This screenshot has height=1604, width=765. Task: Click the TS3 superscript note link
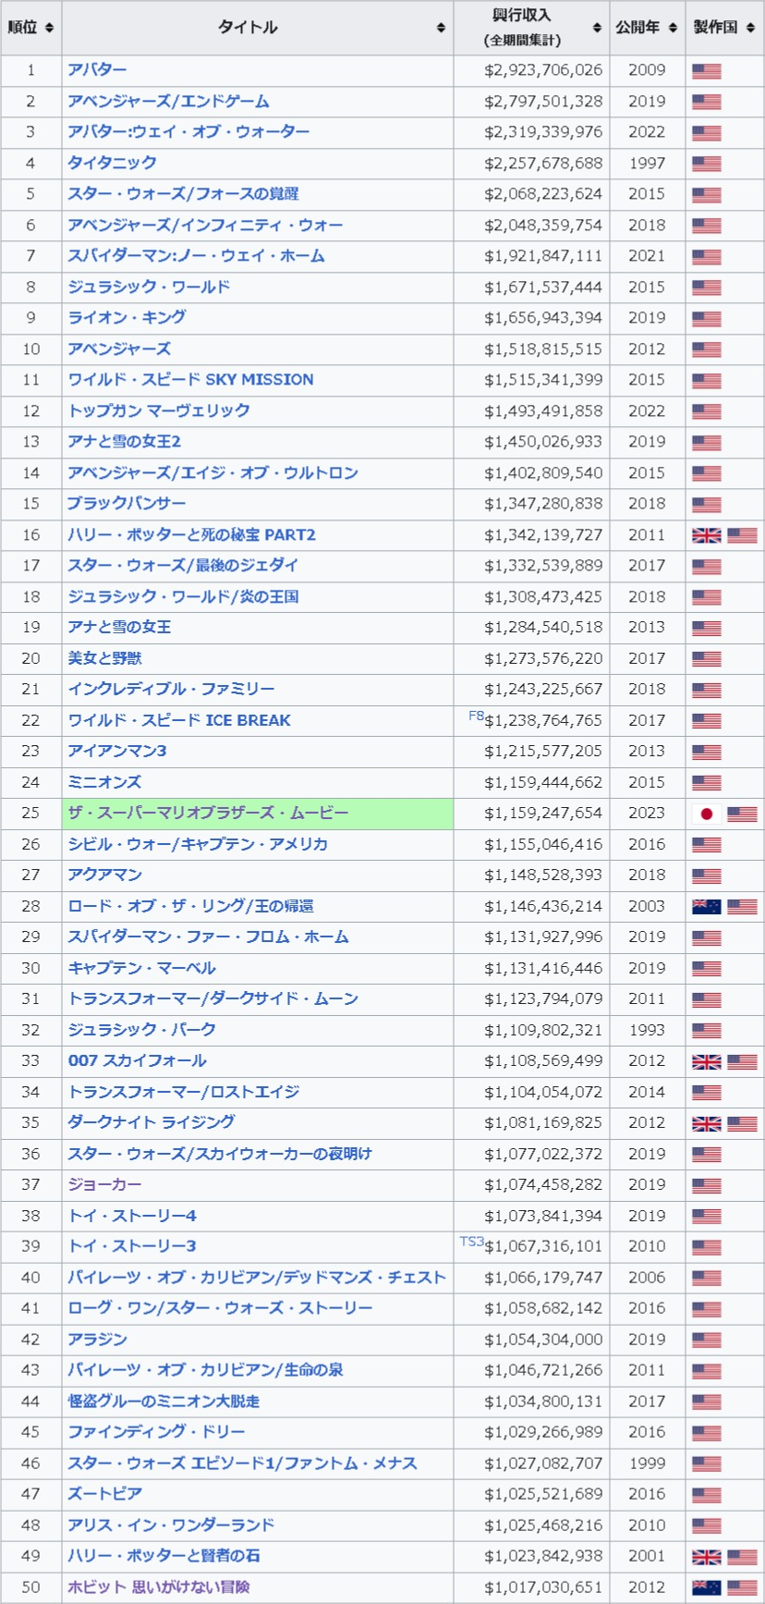(x=471, y=1242)
